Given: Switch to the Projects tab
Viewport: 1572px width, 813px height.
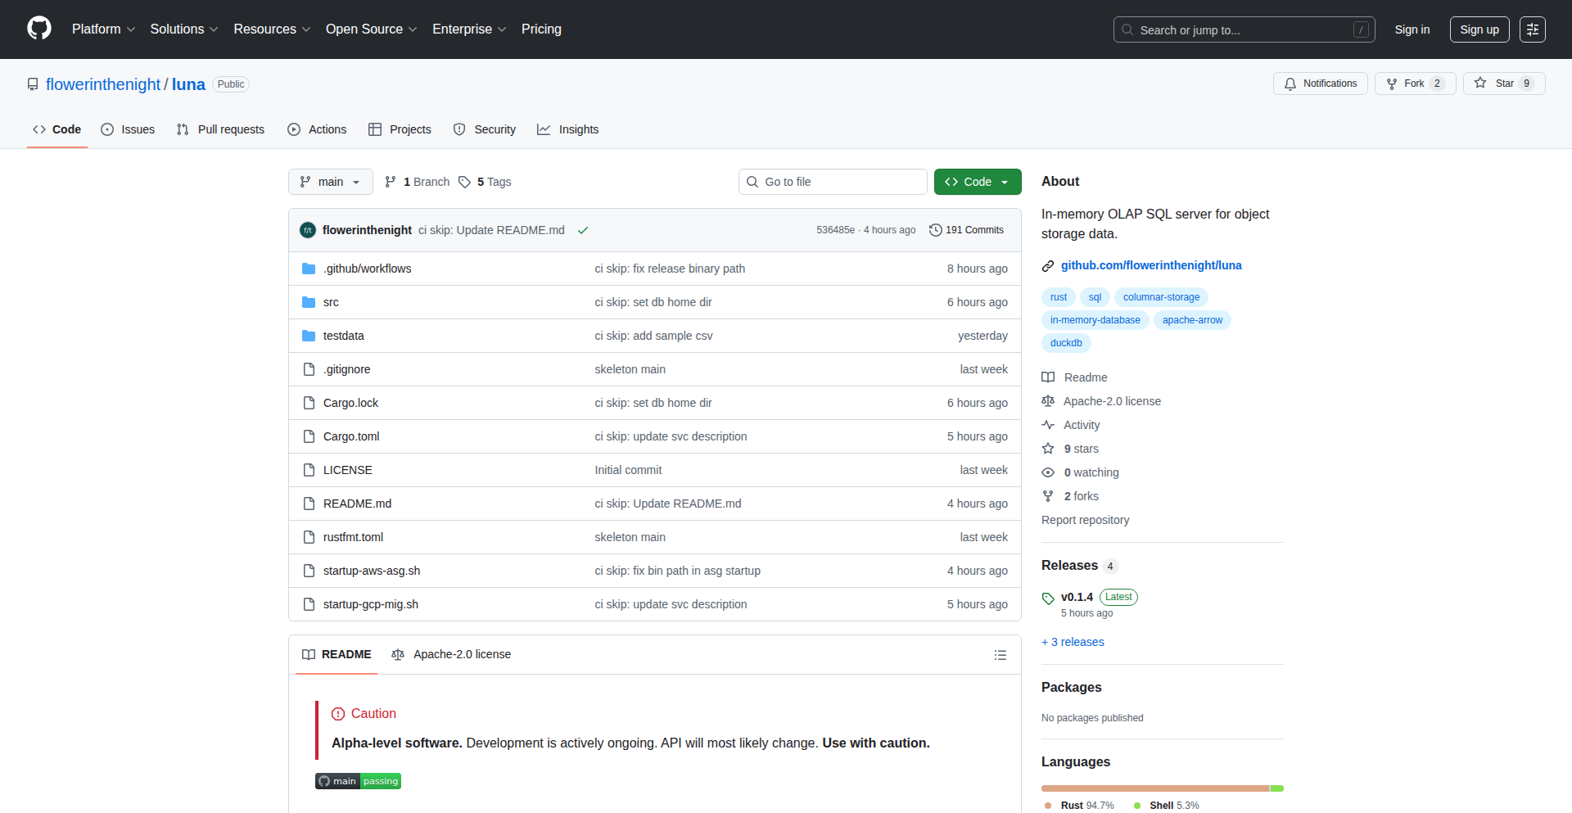Looking at the screenshot, I should [x=400, y=129].
